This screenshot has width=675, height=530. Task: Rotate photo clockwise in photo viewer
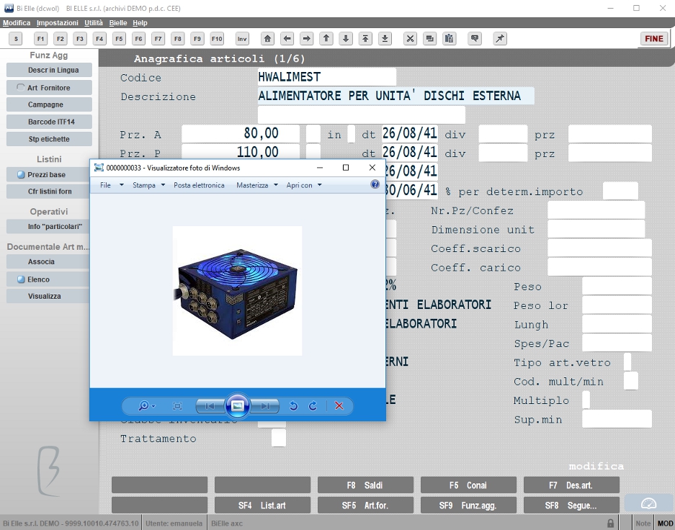click(313, 405)
